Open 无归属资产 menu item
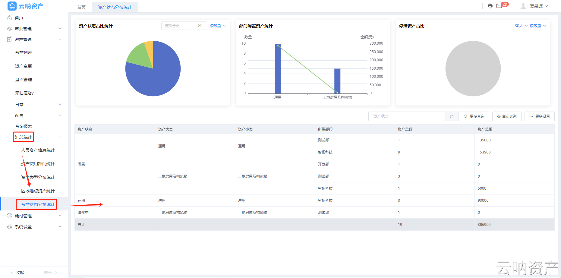Viewport: 561px width, 278px height. pos(26,93)
